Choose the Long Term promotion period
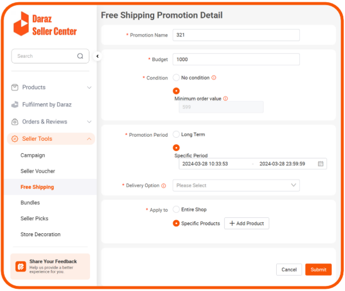The width and height of the screenshot is (345, 291). (176, 134)
